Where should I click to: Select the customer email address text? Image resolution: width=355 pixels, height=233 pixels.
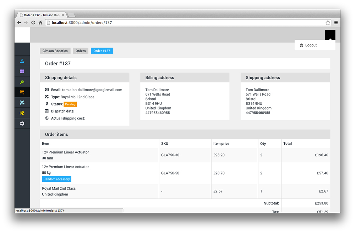(92, 90)
